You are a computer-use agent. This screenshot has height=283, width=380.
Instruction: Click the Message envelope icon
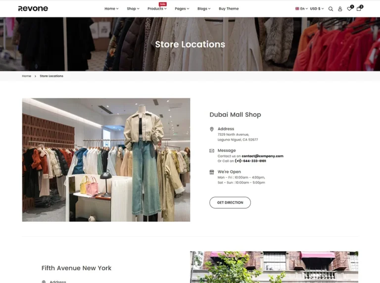[x=212, y=151]
